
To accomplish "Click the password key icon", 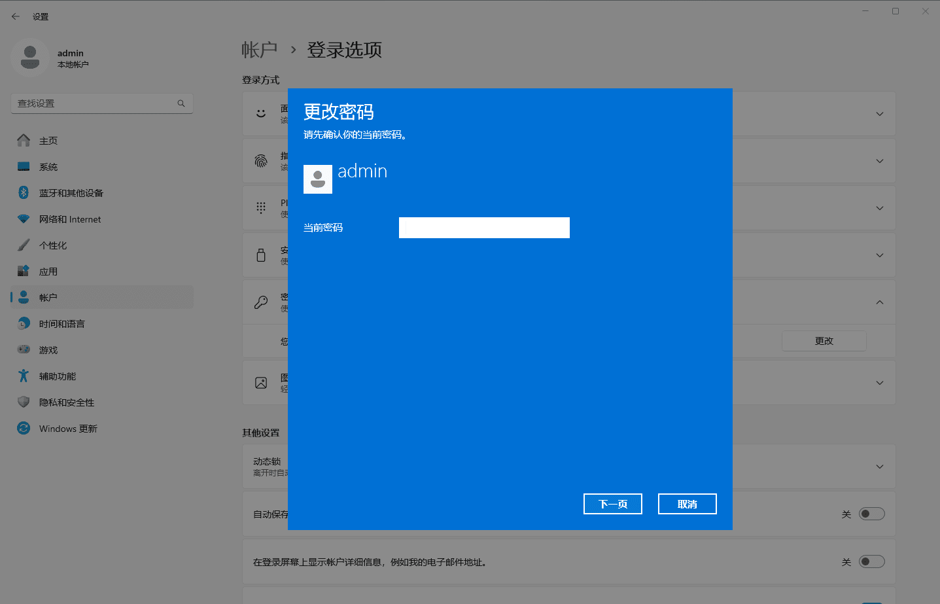I will point(261,302).
